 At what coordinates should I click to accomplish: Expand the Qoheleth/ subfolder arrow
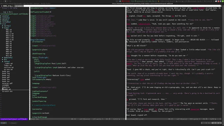(3, 58)
